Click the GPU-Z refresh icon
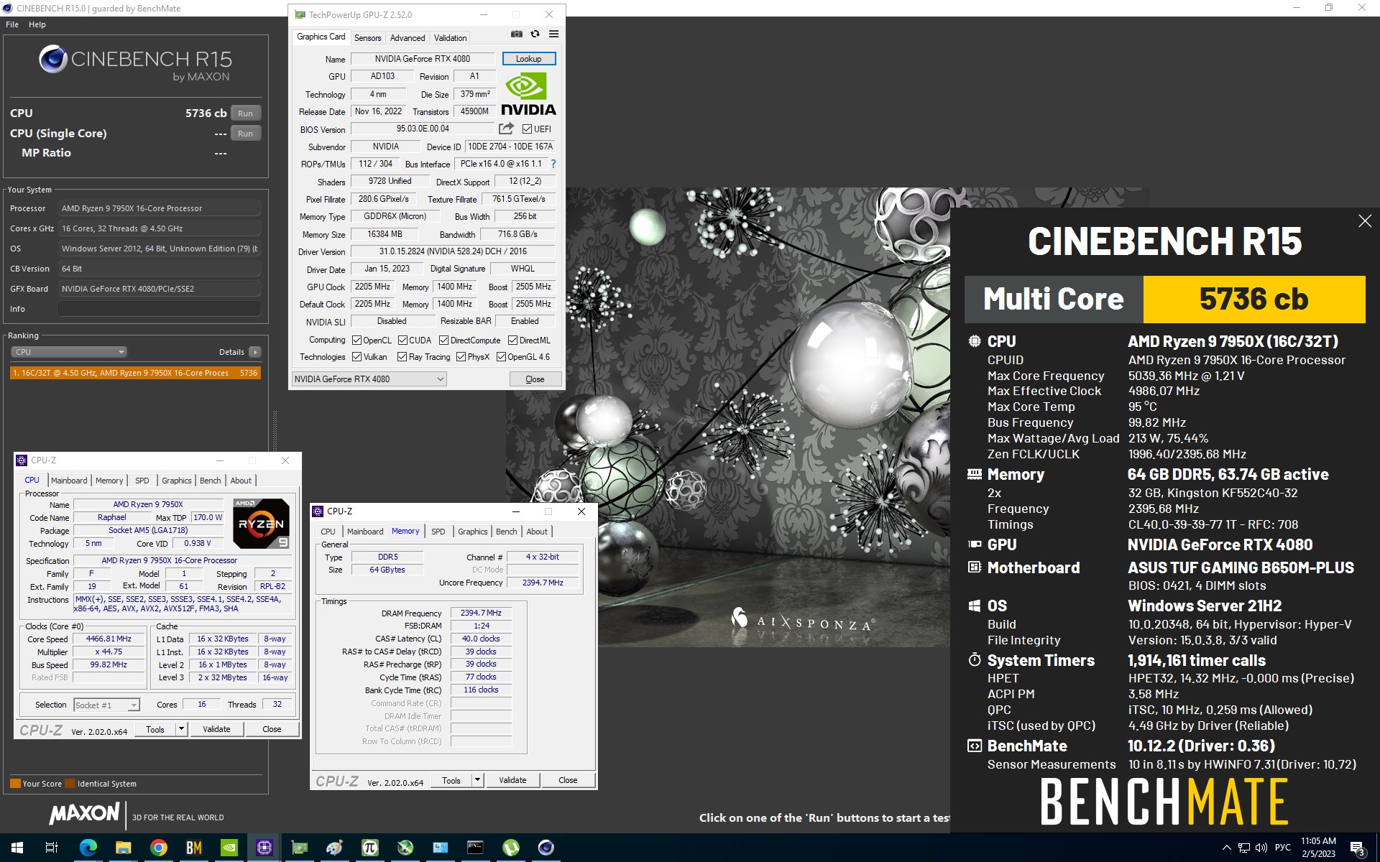This screenshot has width=1380, height=862. point(535,34)
